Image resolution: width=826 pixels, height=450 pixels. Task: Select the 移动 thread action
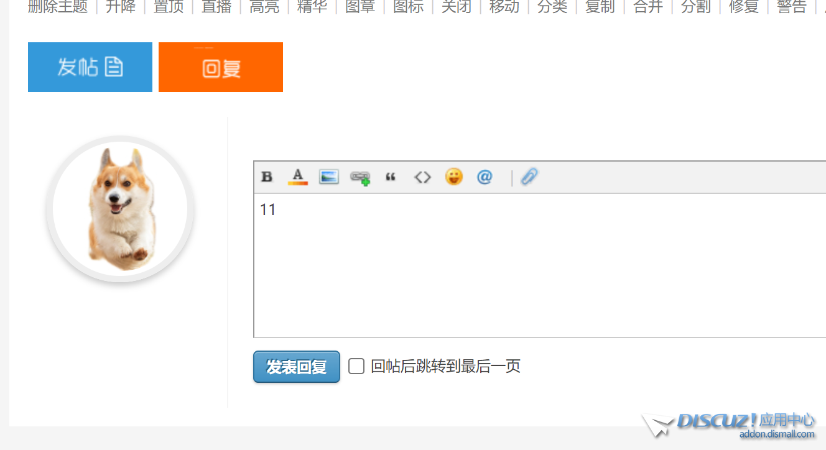[504, 8]
